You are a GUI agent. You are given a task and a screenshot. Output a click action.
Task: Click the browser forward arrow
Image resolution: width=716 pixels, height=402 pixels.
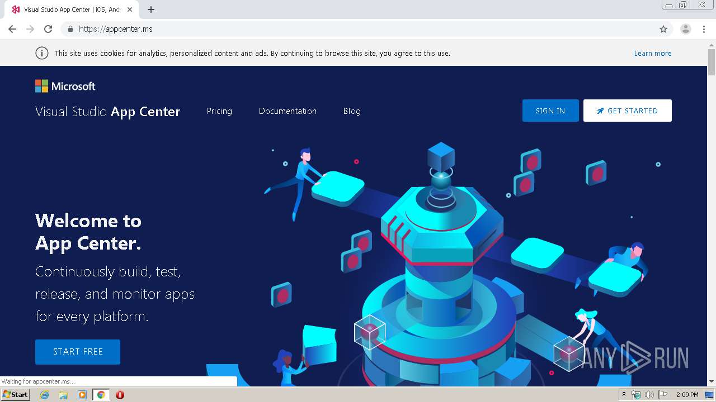point(30,29)
